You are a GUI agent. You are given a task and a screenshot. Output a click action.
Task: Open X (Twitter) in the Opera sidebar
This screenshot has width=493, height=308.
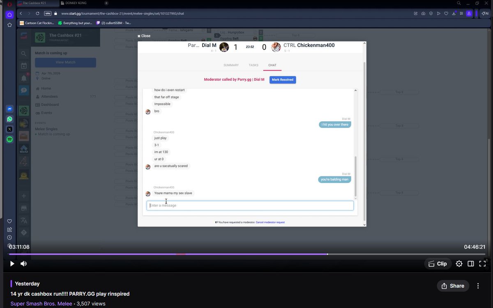coord(9,129)
